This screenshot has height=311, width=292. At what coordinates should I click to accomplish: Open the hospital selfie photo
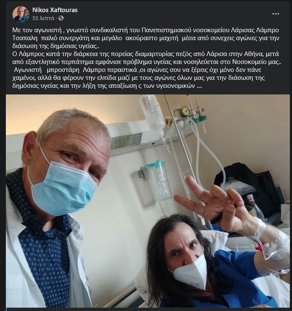coord(148,201)
